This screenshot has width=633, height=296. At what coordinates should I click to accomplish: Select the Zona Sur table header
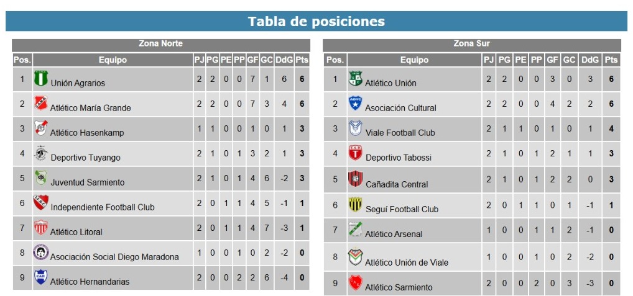[x=472, y=44]
